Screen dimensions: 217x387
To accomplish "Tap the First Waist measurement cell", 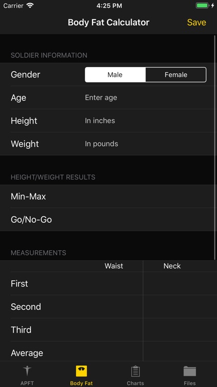I will pyautogui.click(x=114, y=284).
